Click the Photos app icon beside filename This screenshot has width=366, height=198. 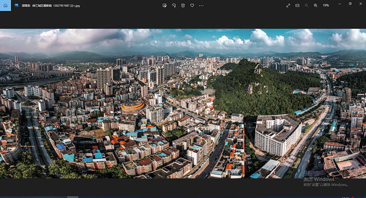pos(16,5)
